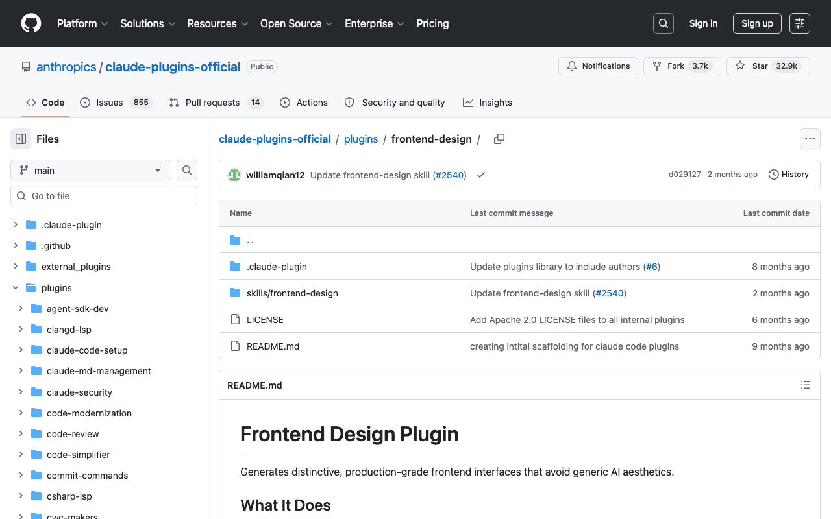Search files with the magnifier beside main
The width and height of the screenshot is (831, 519).
click(187, 170)
